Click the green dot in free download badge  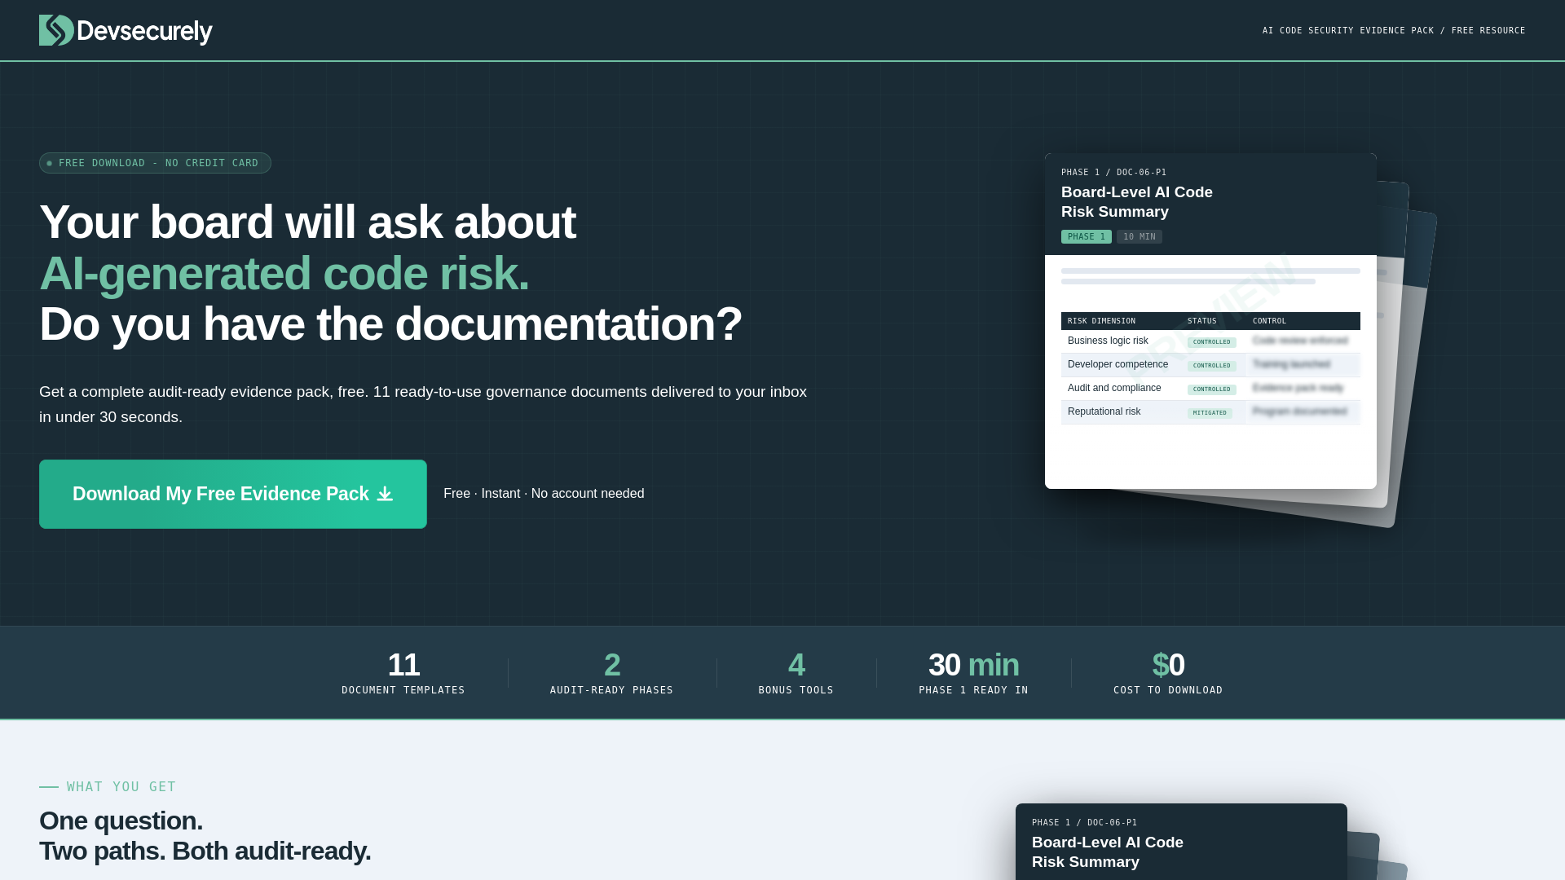[x=50, y=163]
